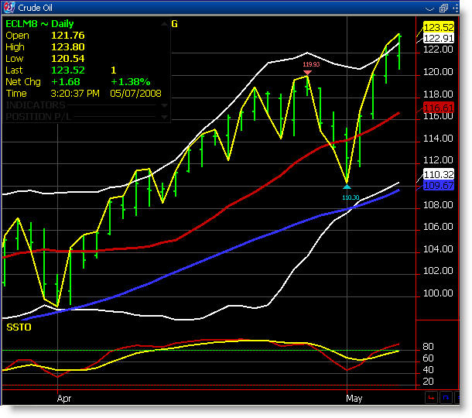Click the percent change +1.38%
This screenshot has width=472, height=418.
[x=130, y=81]
